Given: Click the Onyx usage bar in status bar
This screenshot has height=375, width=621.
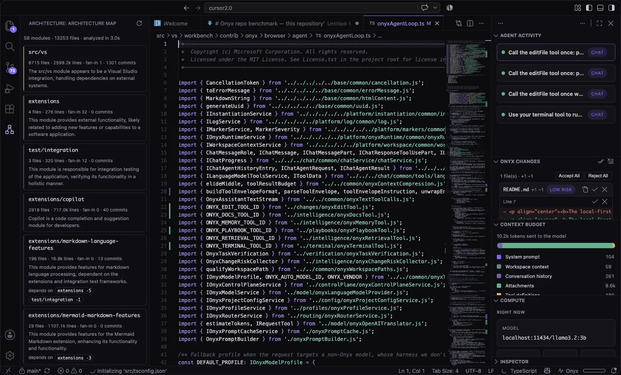Looking at the screenshot, I should tap(594, 371).
